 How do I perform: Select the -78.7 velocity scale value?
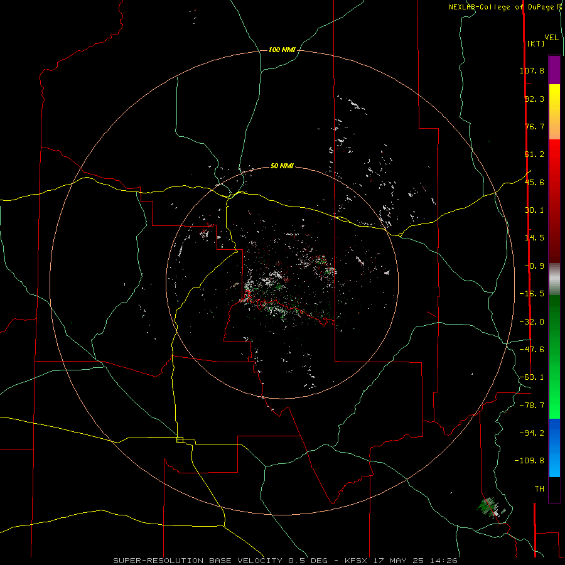pos(532,406)
